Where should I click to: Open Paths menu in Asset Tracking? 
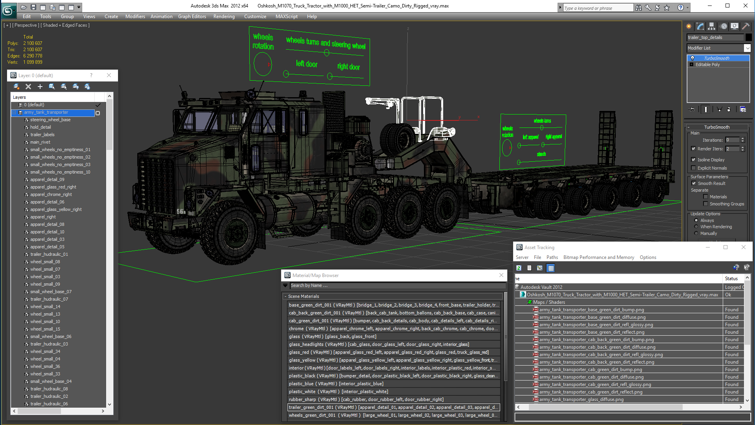coord(552,257)
